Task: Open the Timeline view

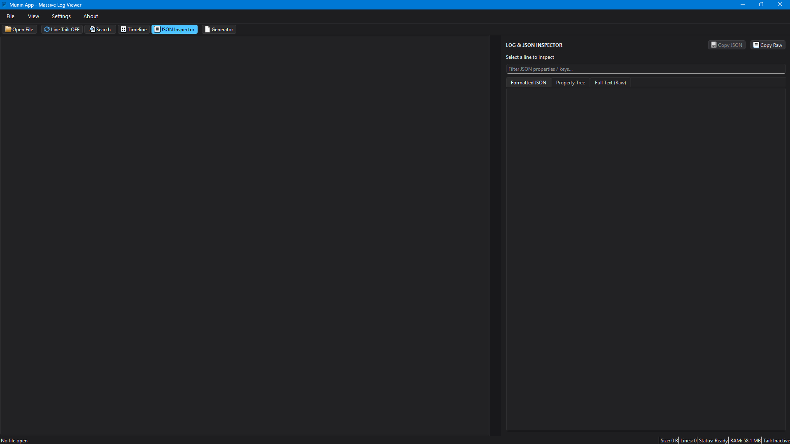Action: click(x=133, y=29)
